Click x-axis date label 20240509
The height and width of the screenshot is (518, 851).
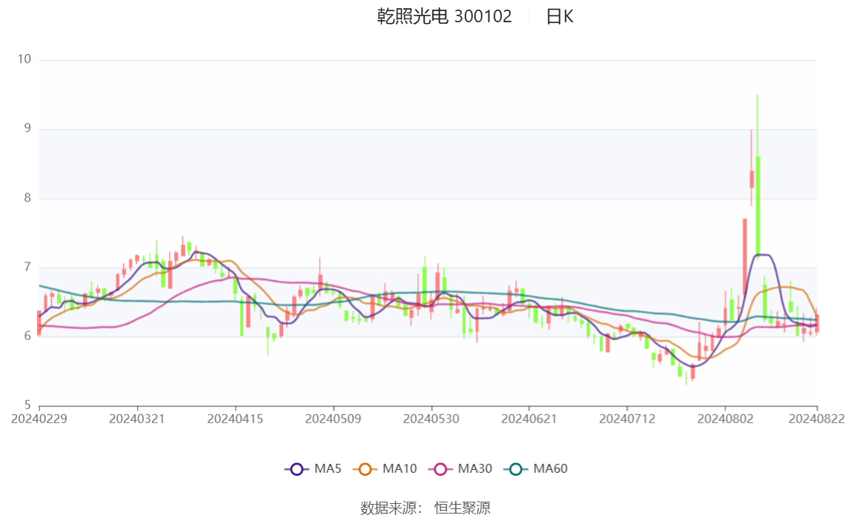(x=333, y=419)
